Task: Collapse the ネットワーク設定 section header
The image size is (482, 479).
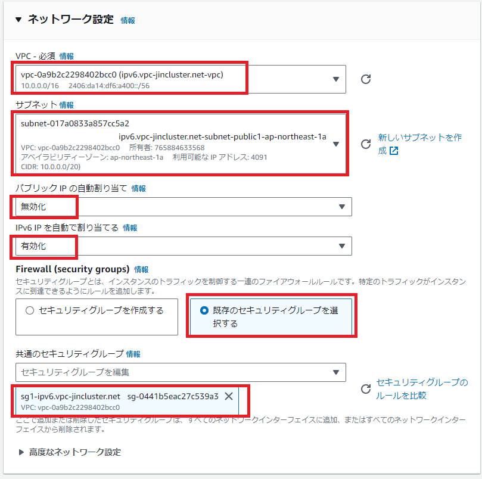Action: pyautogui.click(x=18, y=20)
